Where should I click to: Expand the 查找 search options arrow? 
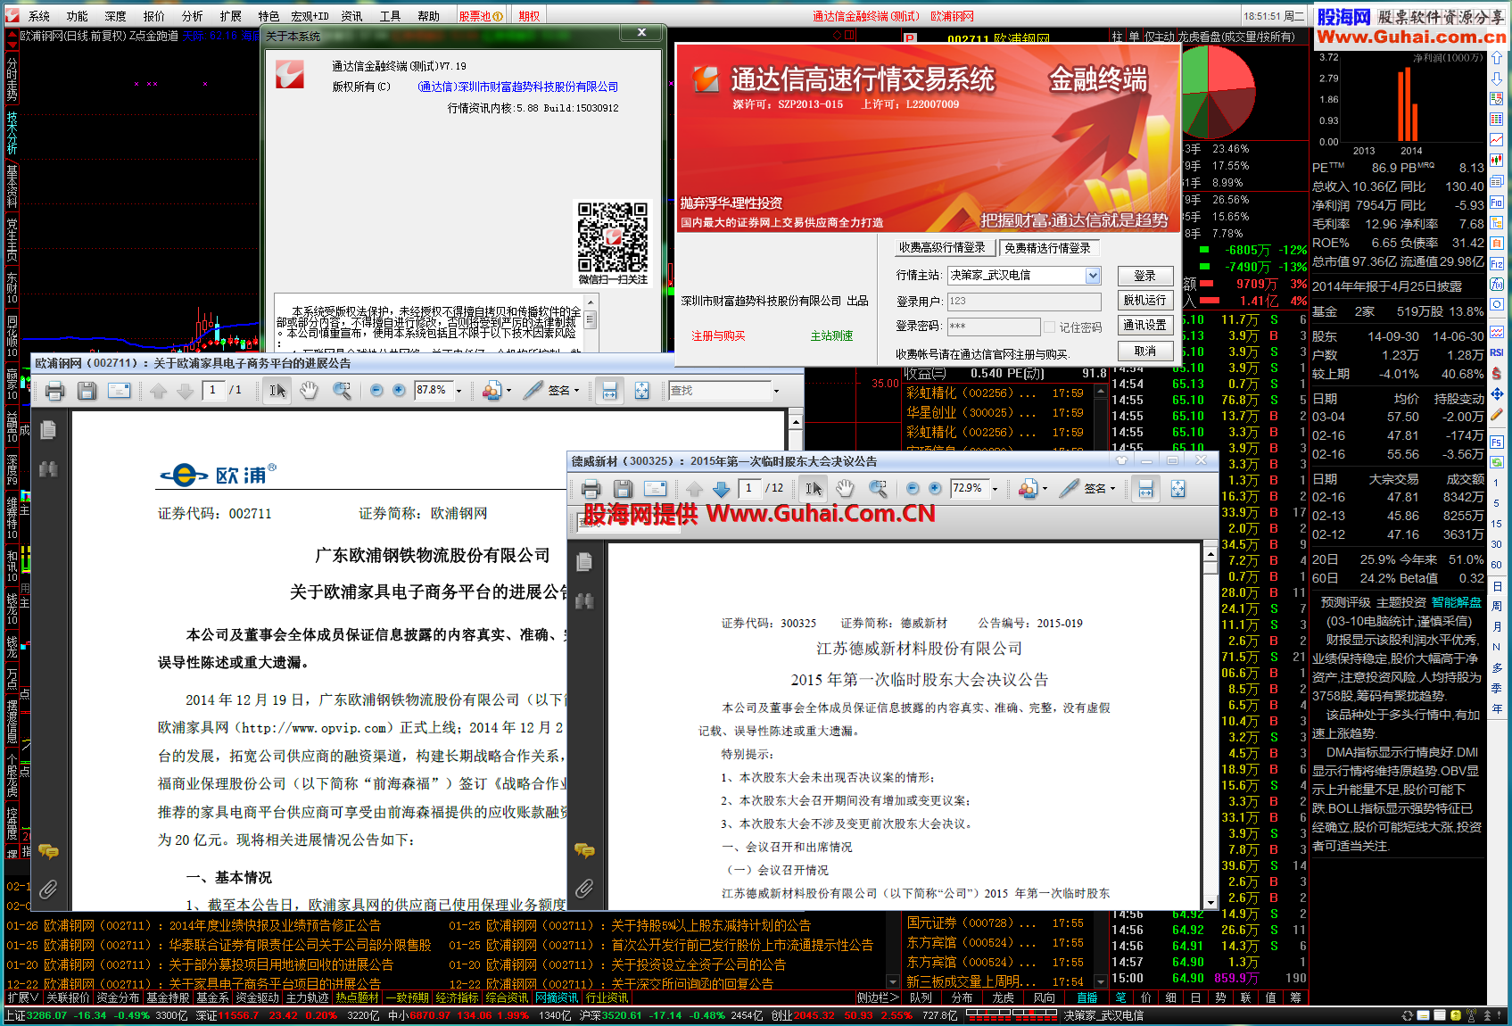click(776, 391)
